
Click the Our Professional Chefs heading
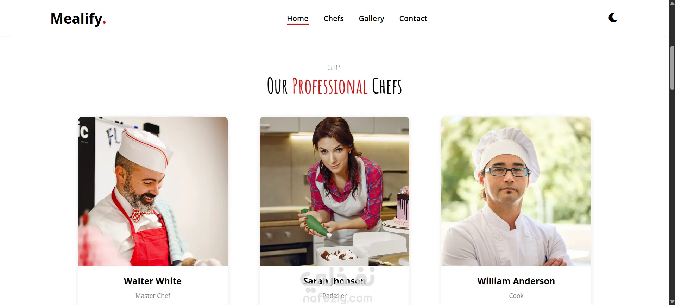[334, 86]
